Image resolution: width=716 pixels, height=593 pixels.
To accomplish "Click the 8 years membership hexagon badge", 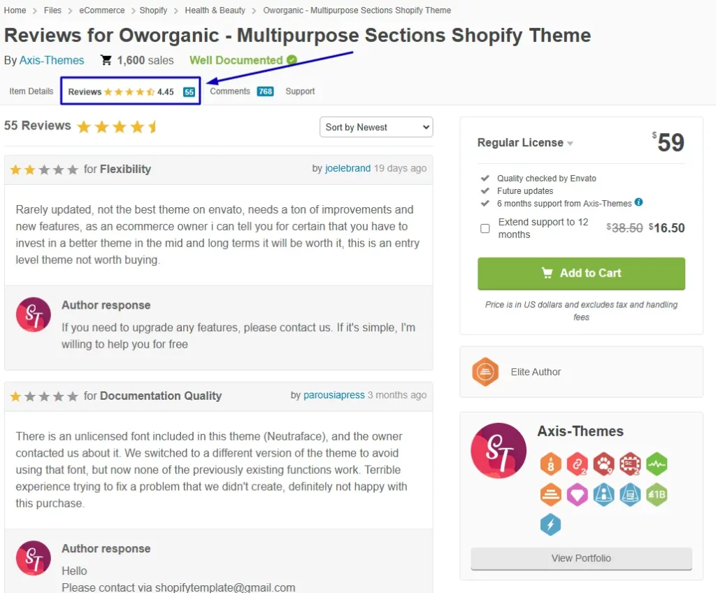I will click(x=550, y=464).
